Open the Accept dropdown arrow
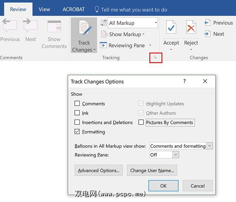This screenshot has width=236, height=202. [x=171, y=49]
